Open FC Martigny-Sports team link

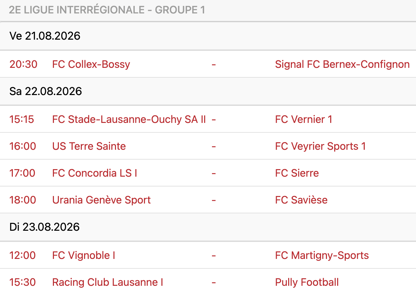pos(322,255)
